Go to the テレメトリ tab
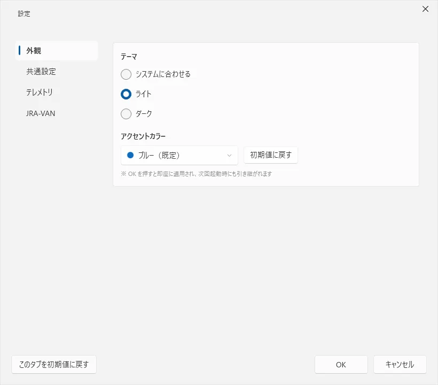The width and height of the screenshot is (438, 385). tap(57, 93)
